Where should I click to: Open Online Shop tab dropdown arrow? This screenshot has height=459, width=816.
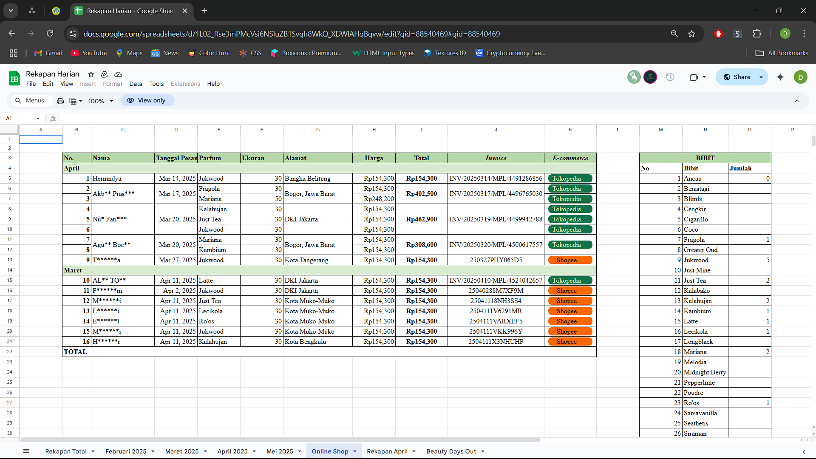coord(355,451)
